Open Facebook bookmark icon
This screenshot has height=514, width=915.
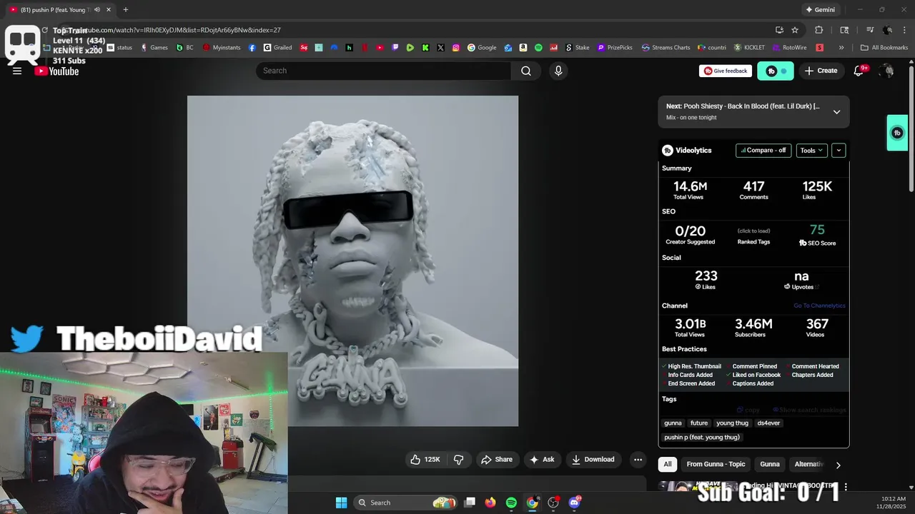[x=252, y=48]
